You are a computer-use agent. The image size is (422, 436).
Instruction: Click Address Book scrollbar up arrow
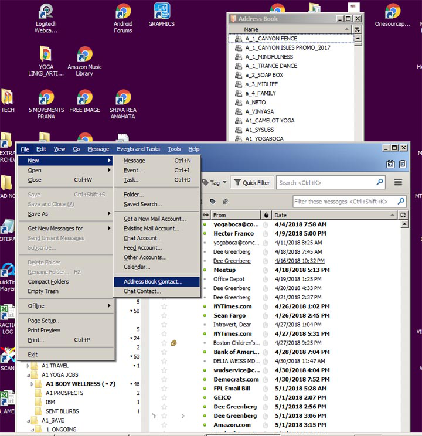pos(358,38)
